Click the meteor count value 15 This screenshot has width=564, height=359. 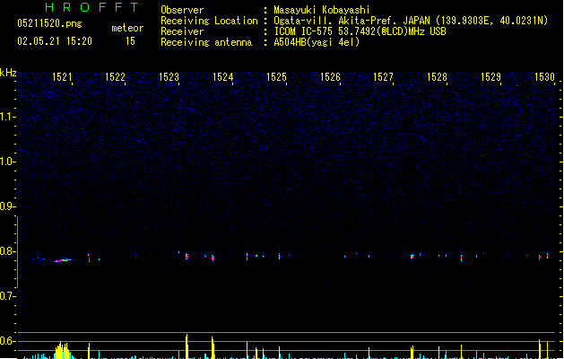pos(130,41)
